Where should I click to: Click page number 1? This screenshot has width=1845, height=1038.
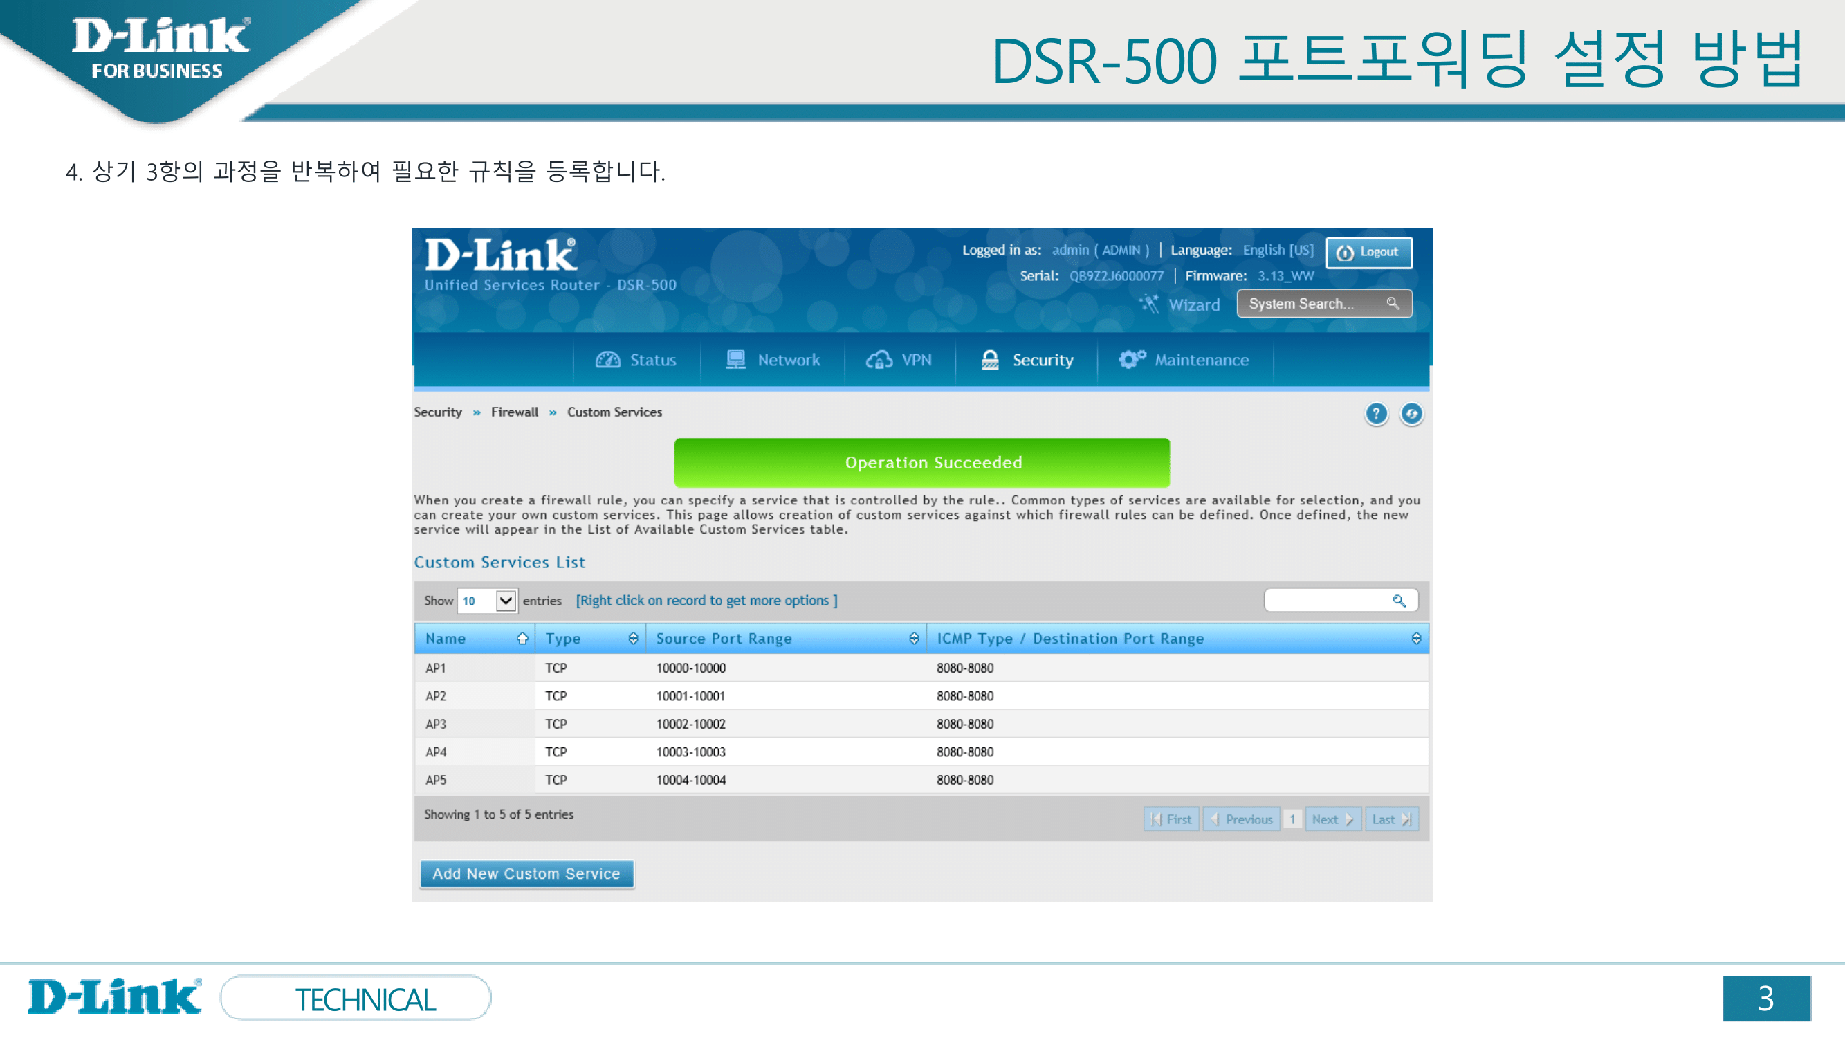[x=1292, y=819]
